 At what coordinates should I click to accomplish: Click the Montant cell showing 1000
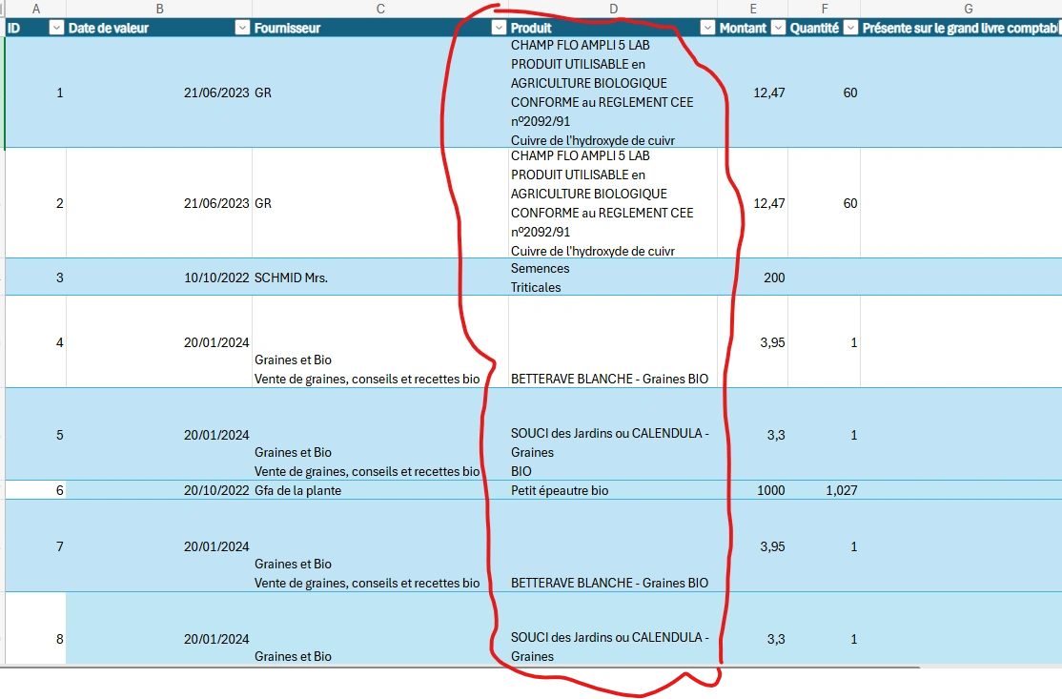(x=752, y=490)
